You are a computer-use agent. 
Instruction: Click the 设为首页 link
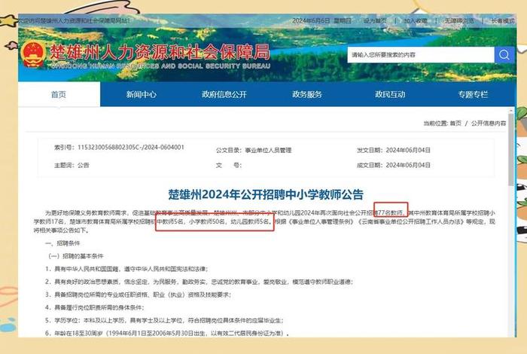pyautogui.click(x=375, y=21)
